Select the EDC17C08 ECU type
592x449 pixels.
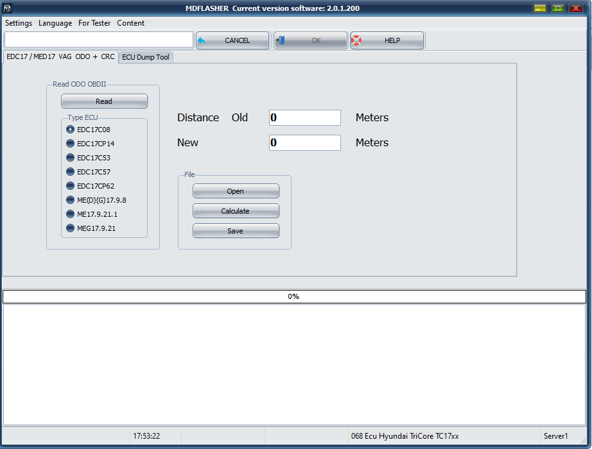pyautogui.click(x=71, y=130)
